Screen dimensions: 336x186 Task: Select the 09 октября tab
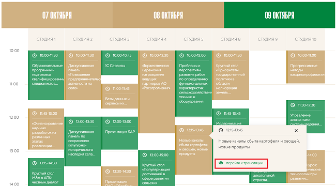coord(280,15)
